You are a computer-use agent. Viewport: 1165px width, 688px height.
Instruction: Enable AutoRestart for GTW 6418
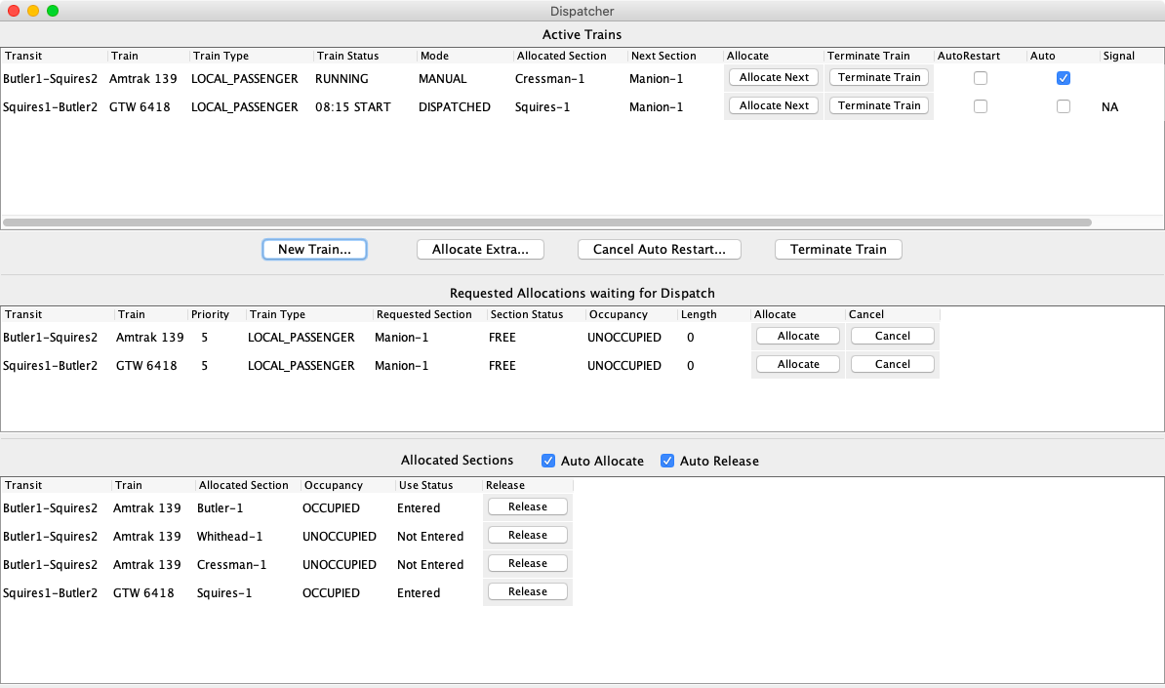click(981, 106)
